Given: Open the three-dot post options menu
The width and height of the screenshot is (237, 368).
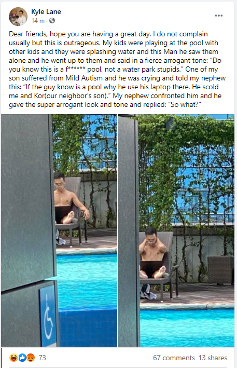Looking at the screenshot, I should coord(219,16).
